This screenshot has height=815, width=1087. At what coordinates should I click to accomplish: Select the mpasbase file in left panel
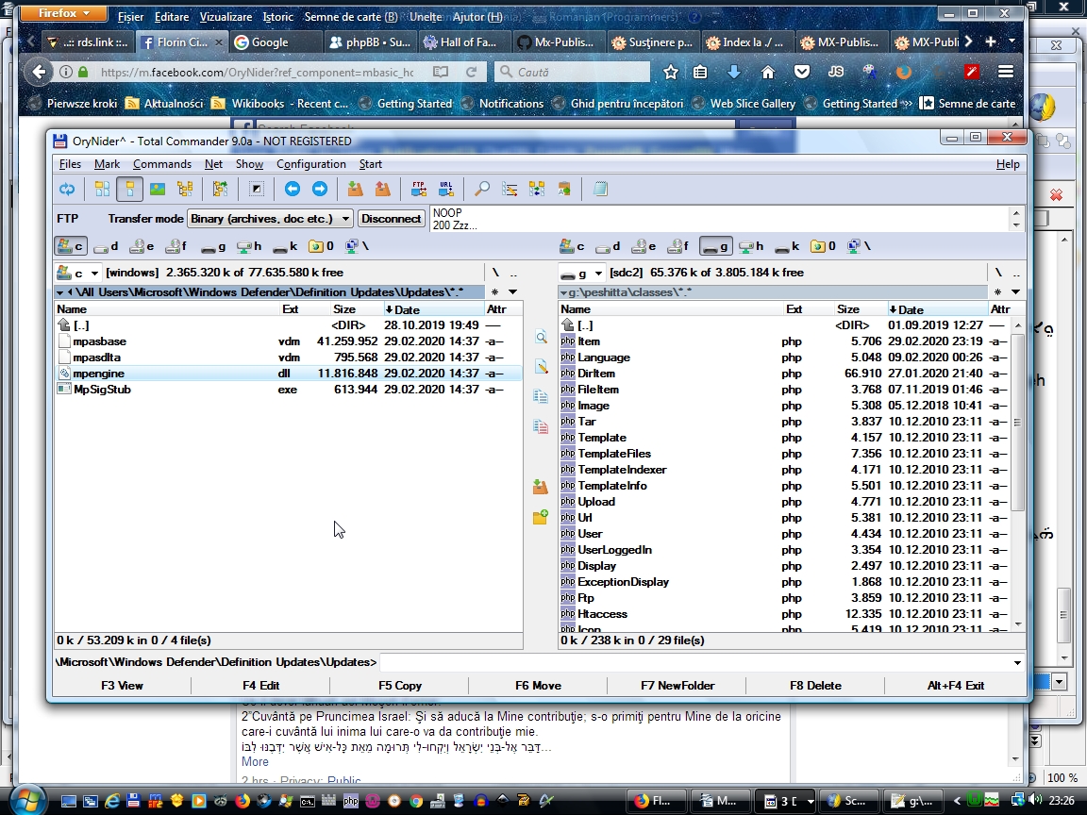(99, 341)
